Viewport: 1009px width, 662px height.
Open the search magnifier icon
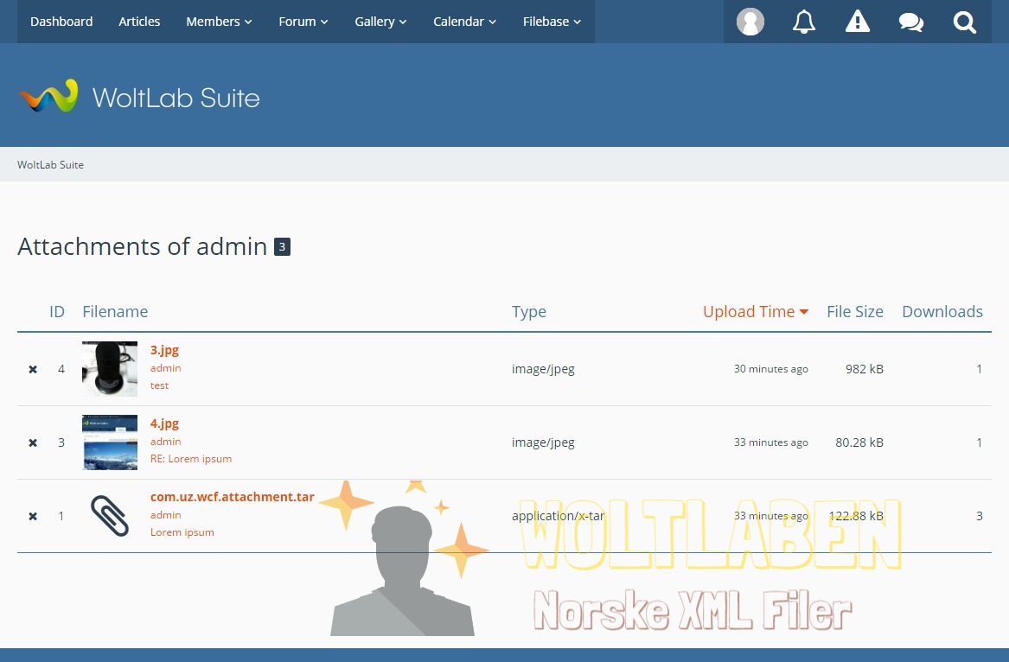965,22
